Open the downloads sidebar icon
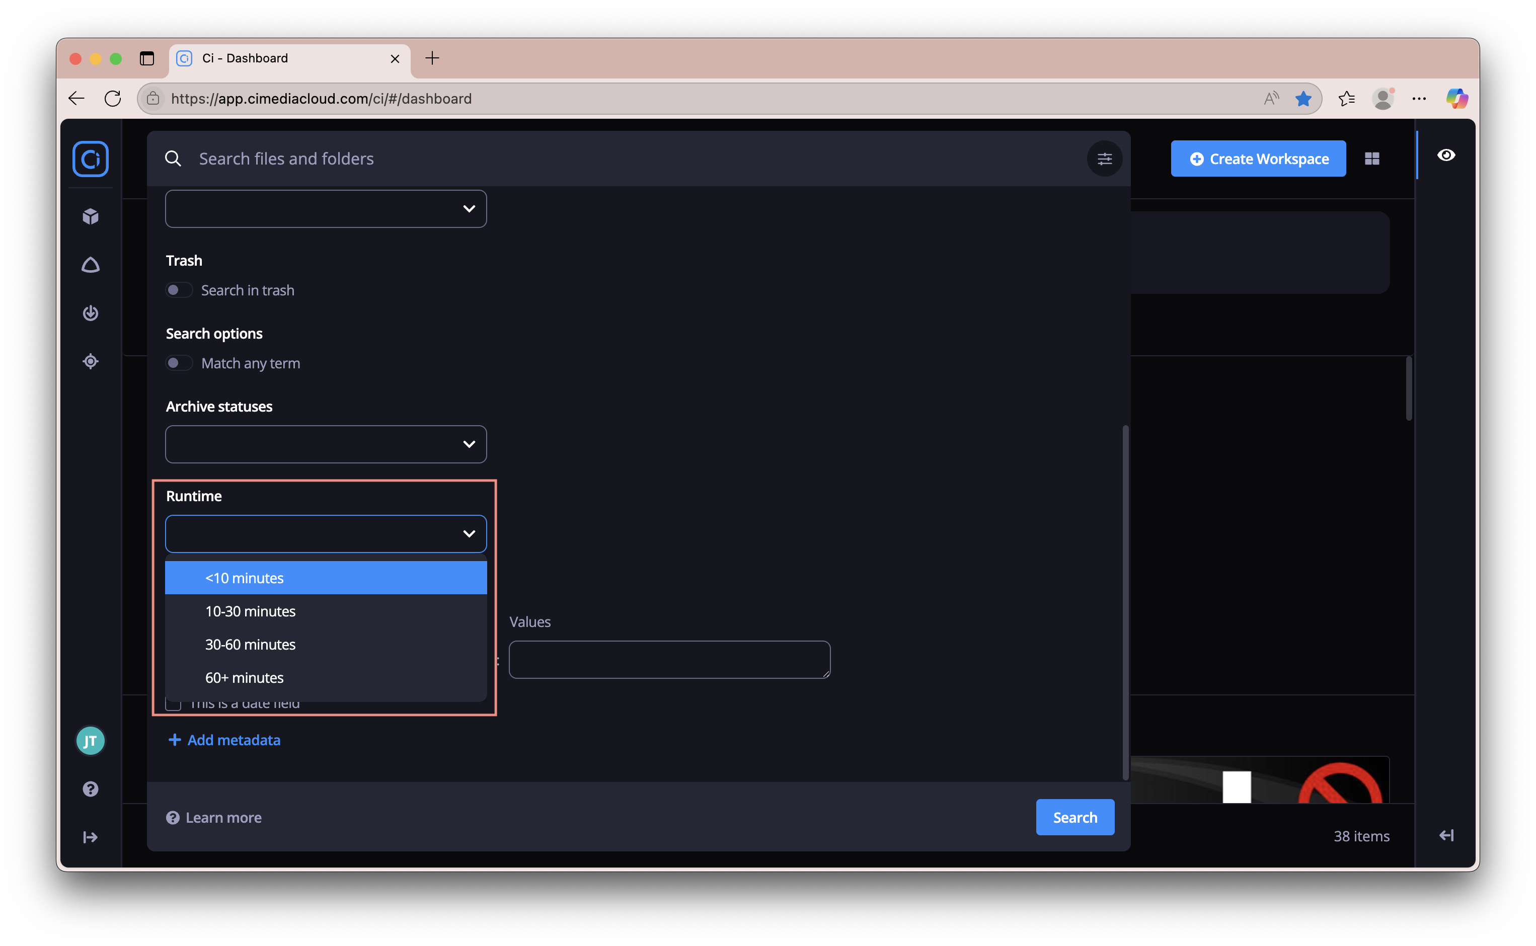 tap(91, 313)
